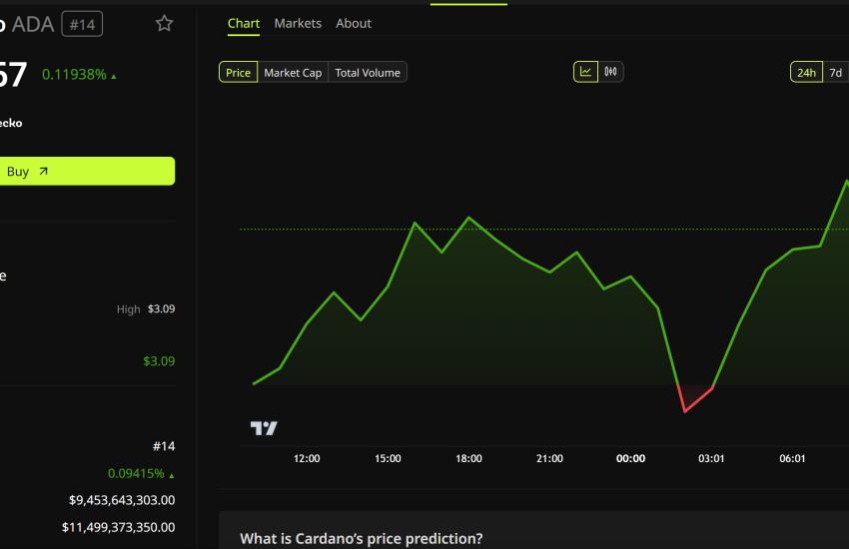The image size is (849, 549).
Task: Click the 03:01 time axis label
Action: pos(711,459)
